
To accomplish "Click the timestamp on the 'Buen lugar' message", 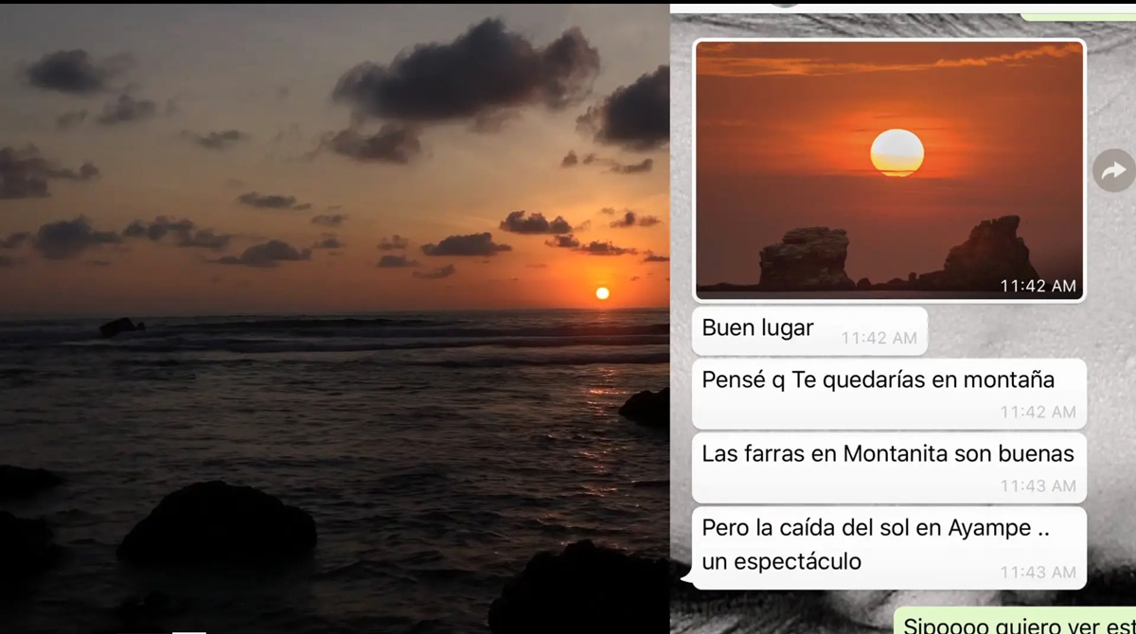I will 879,338.
